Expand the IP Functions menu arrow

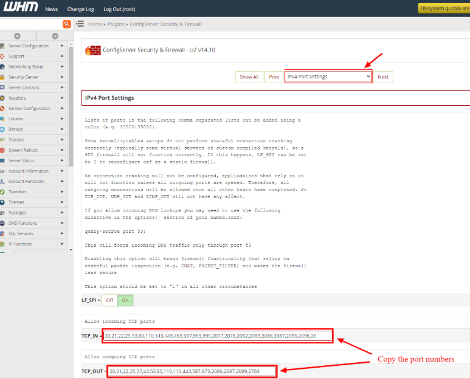(x=63, y=244)
